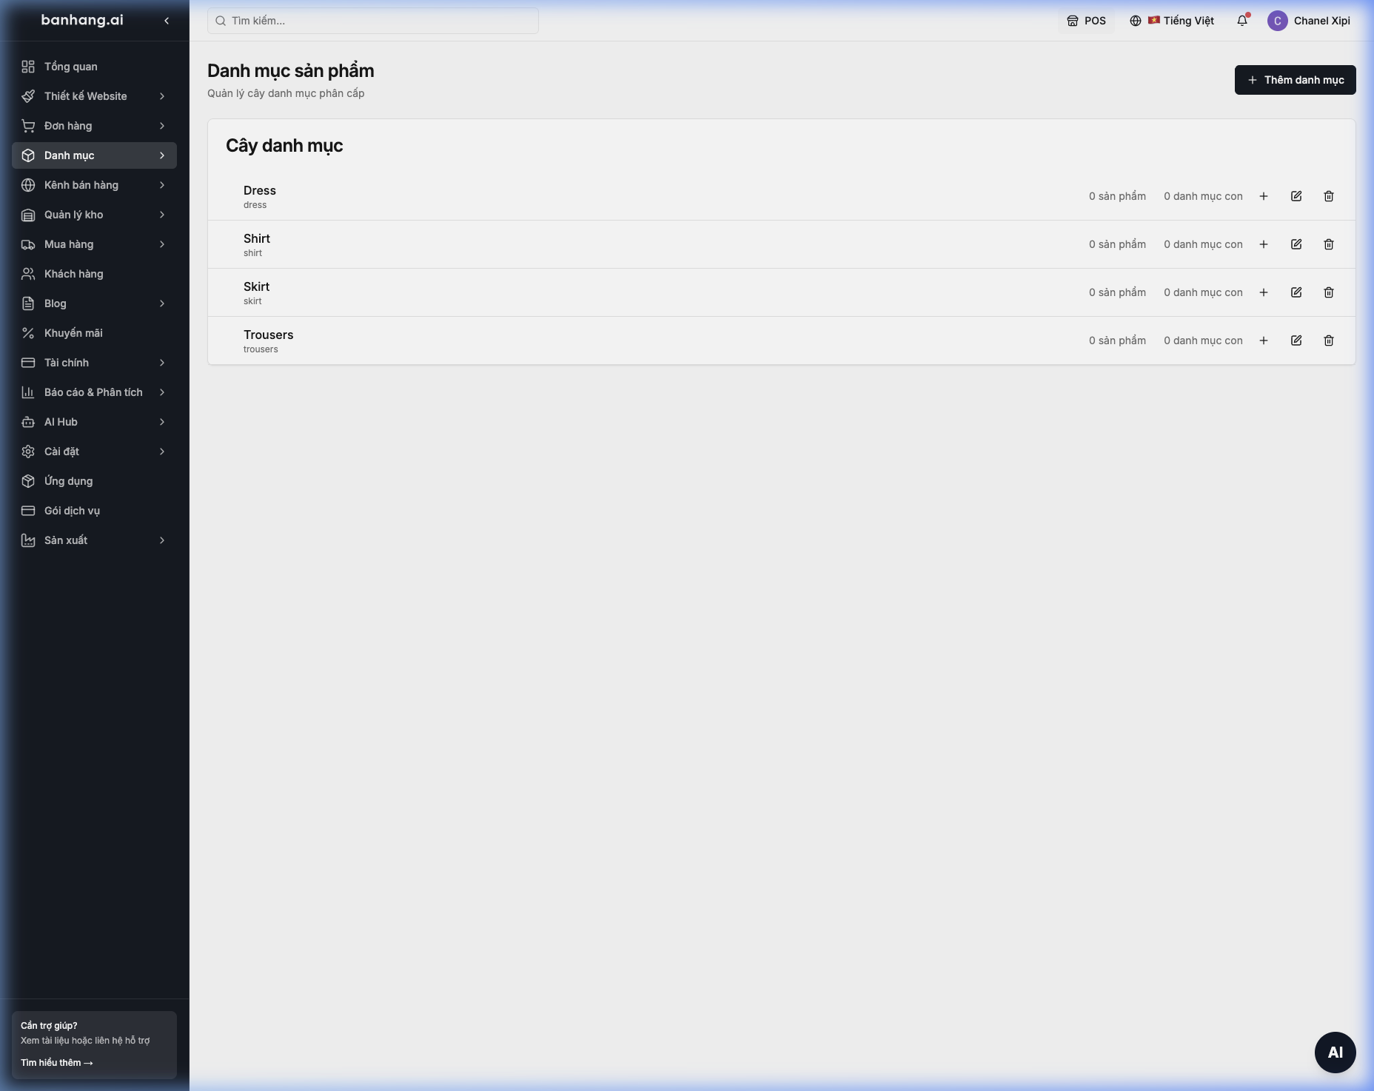
Task: Delete the Dress category
Action: pos(1329,196)
